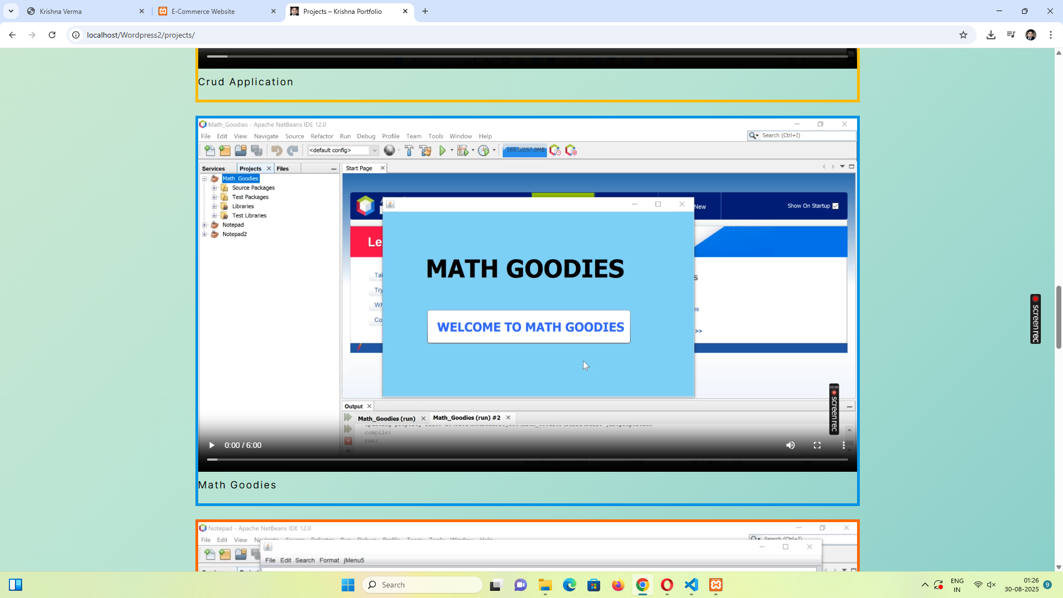Mute the Math Goodies video
The image size is (1063, 598).
791,445
